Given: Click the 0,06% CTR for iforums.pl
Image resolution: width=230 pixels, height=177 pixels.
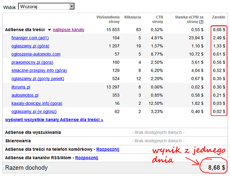Looking at the screenshot, I should (157, 87).
